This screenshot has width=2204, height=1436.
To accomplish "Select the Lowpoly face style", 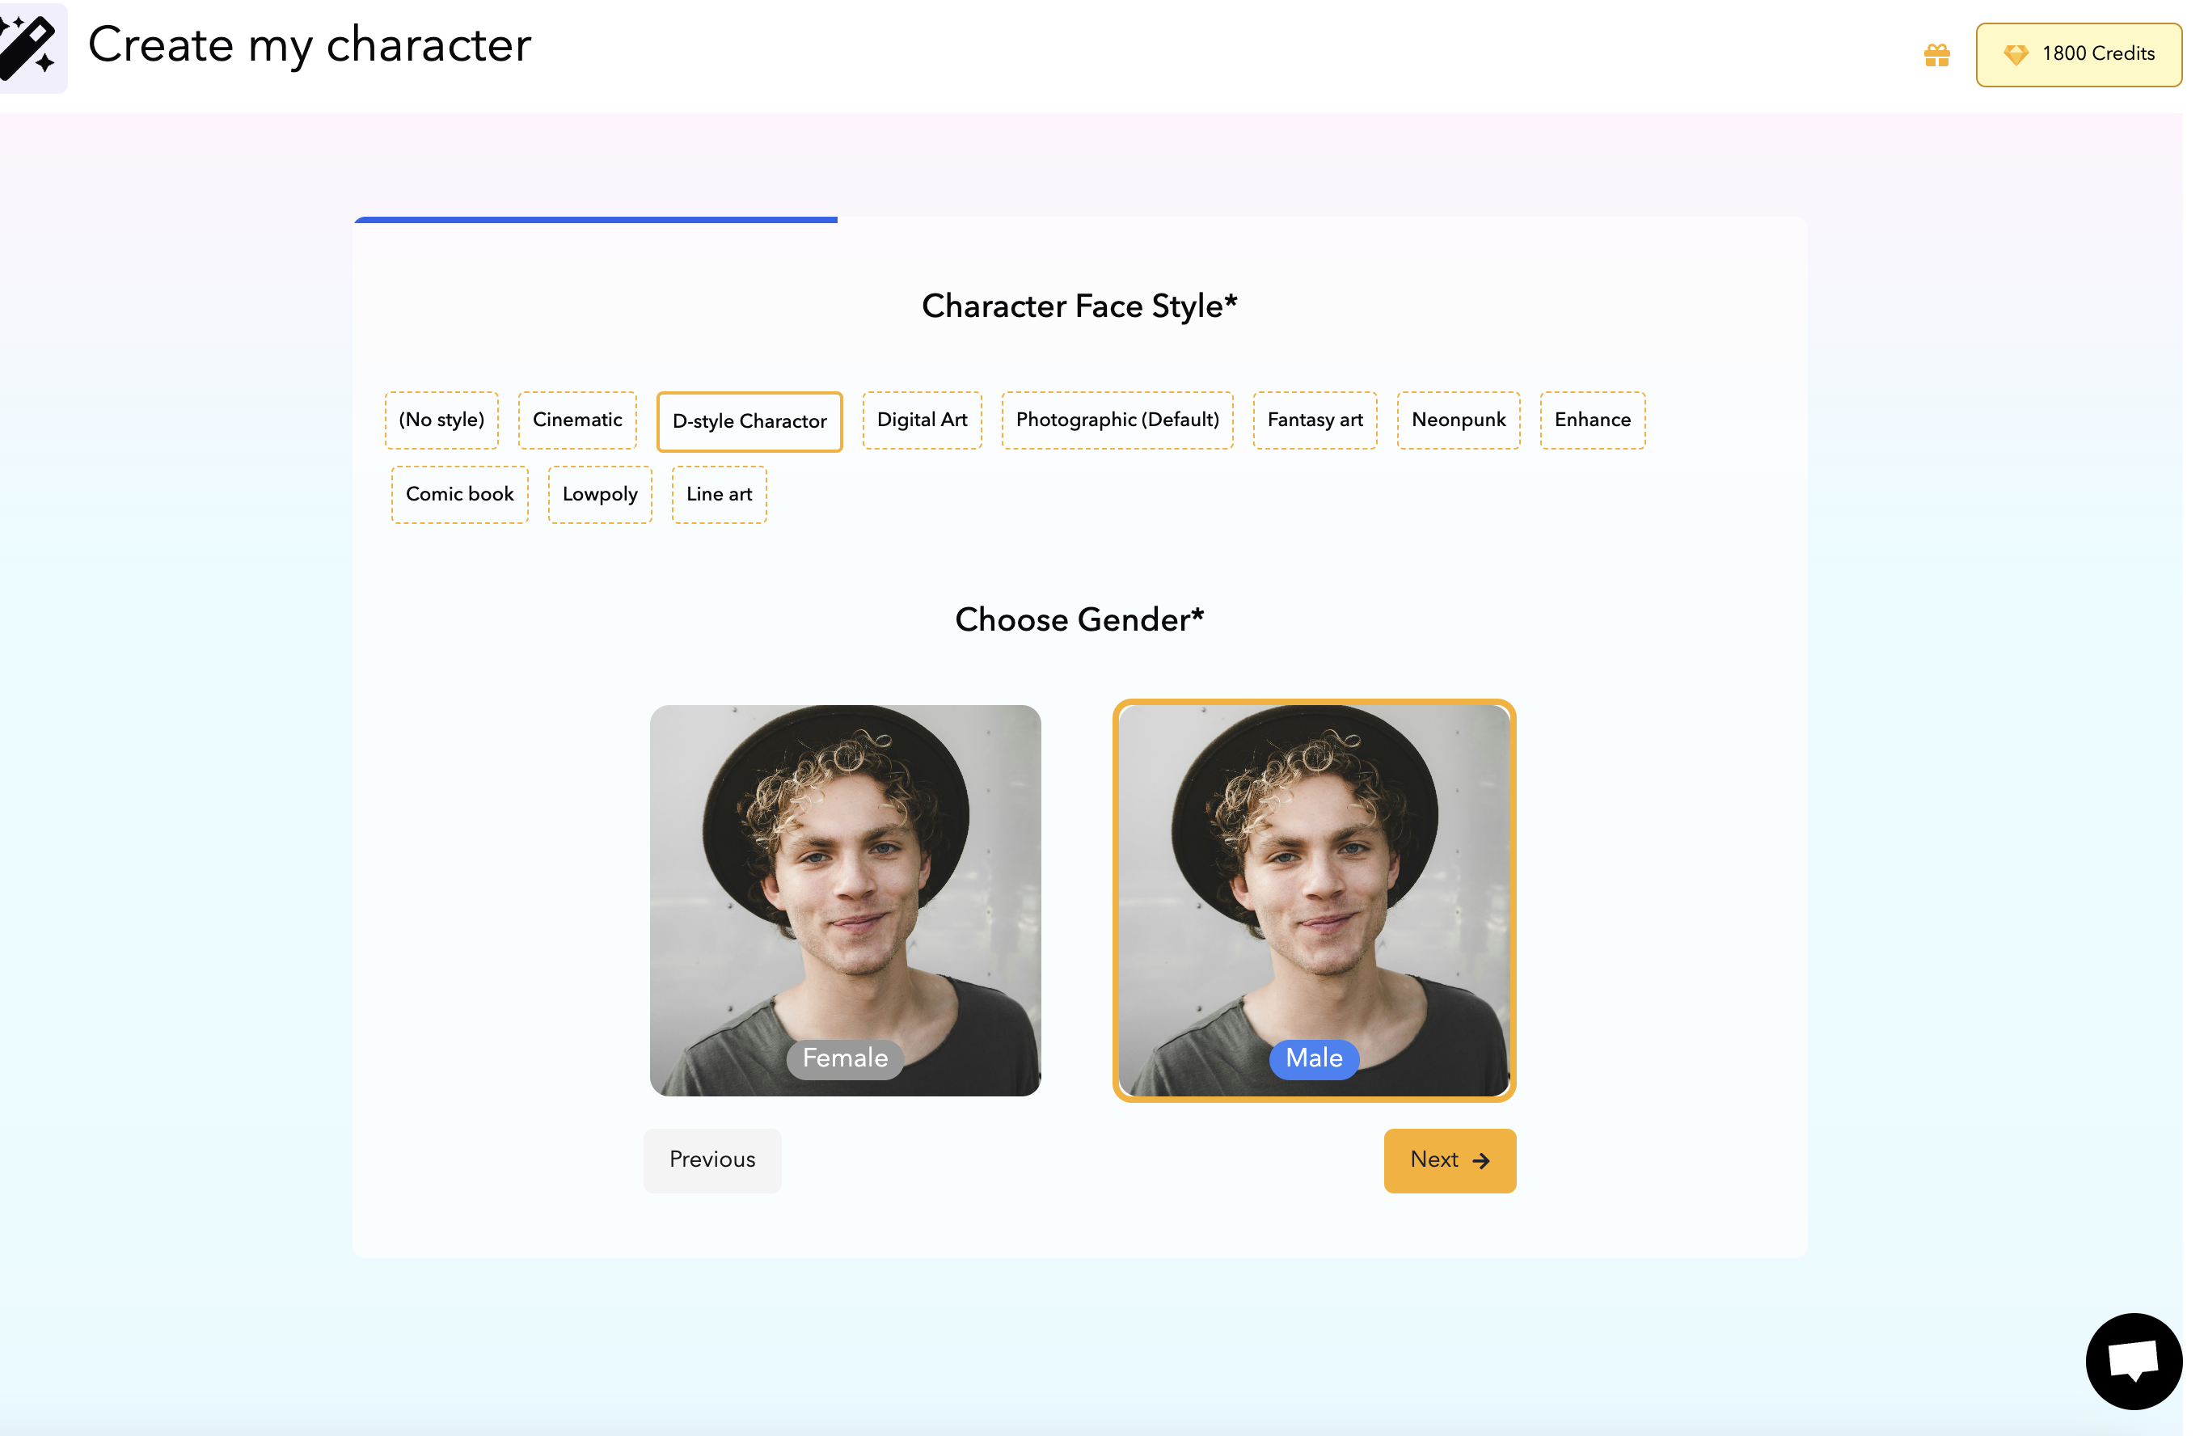I will coord(600,494).
